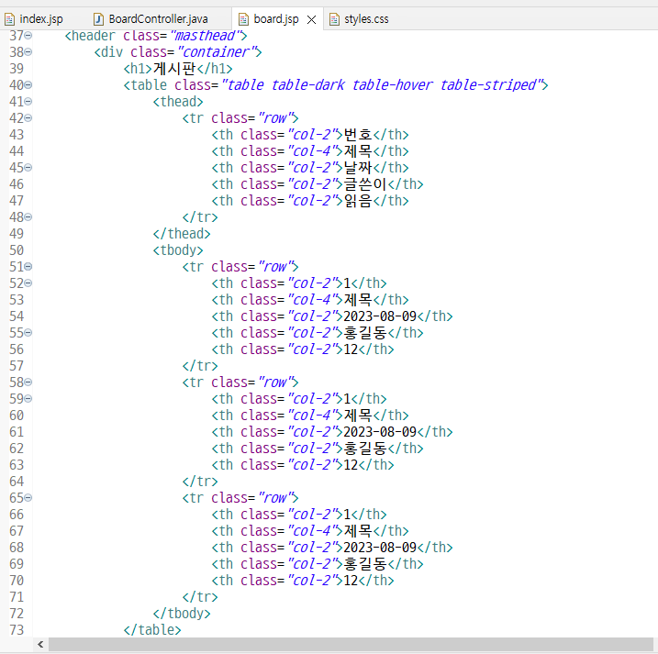Collapse the tr row at line 65
The height and width of the screenshot is (654, 658).
[x=28, y=497]
